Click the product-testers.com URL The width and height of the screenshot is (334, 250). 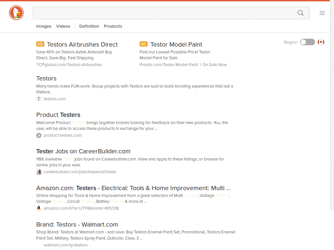click(63, 135)
